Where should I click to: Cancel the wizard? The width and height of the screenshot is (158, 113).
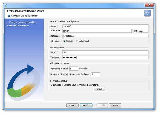point(115,105)
